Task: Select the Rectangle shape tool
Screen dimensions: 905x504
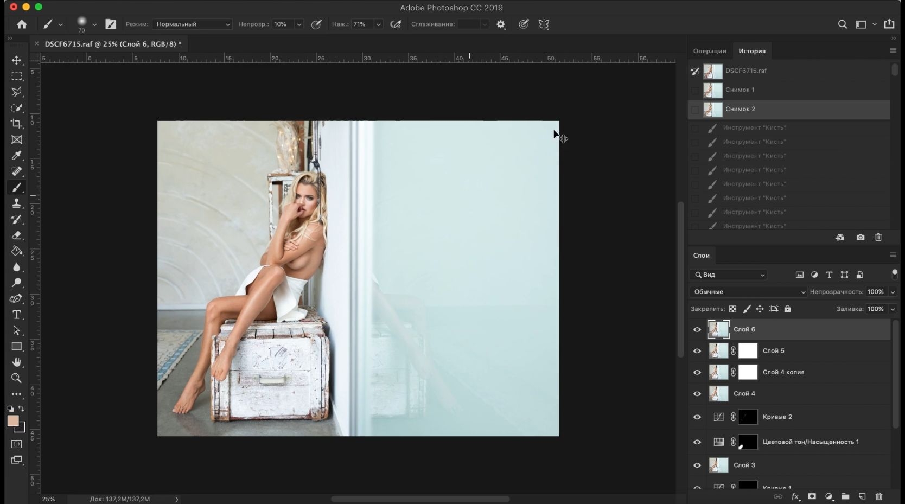Action: (16, 346)
